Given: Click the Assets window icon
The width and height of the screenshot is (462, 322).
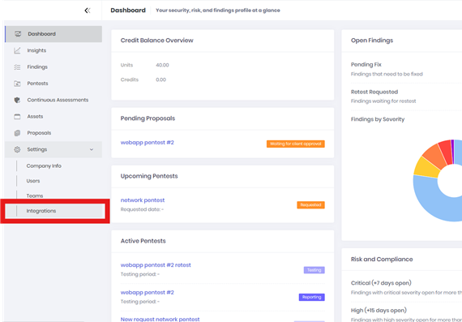Looking at the screenshot, I should point(17,117).
